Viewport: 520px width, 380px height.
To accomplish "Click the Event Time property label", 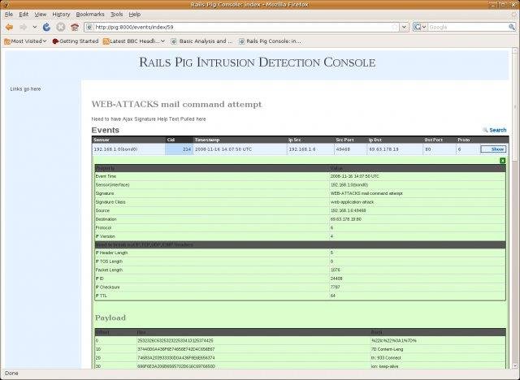I will 106,176.
